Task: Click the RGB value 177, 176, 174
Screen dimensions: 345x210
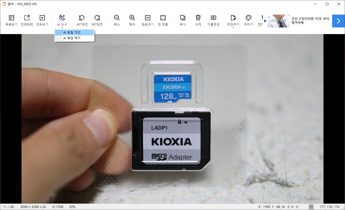Action: [x=330, y=207]
